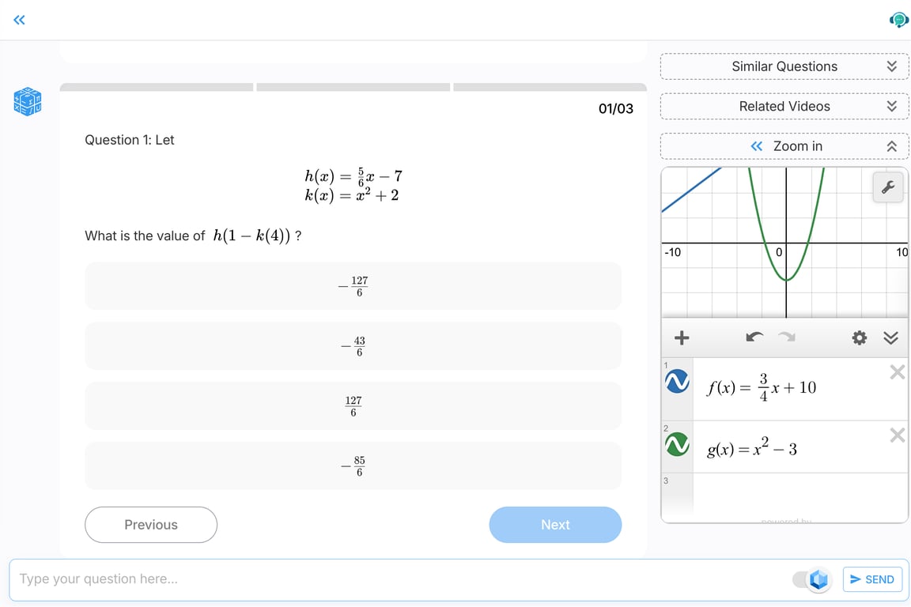Open the graph wrench settings tool
The height and width of the screenshot is (607, 911).
pos(887,187)
